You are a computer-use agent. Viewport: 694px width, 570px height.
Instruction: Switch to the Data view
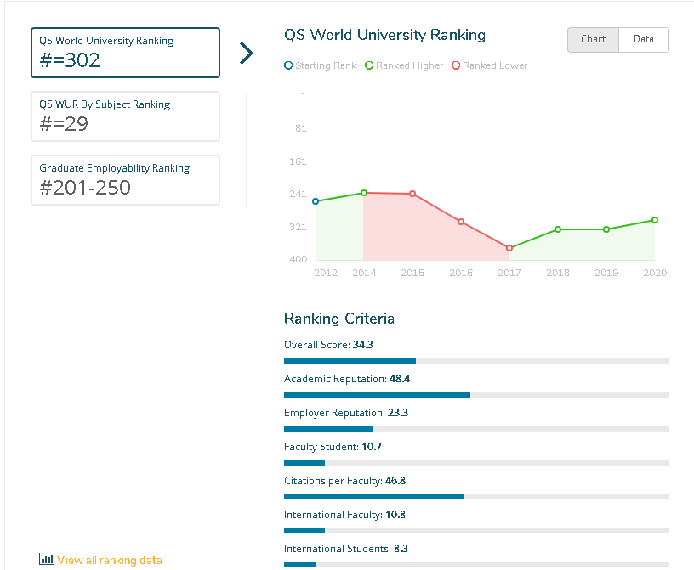click(644, 40)
